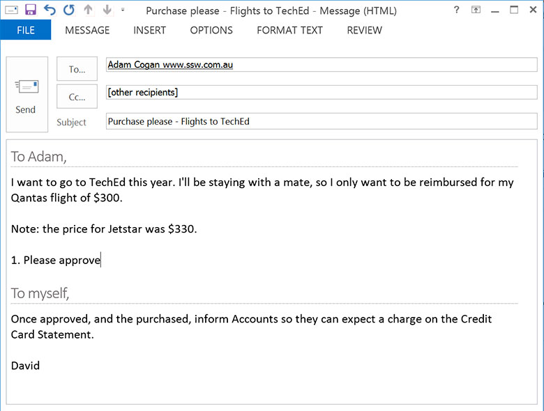Undo the last action

click(x=50, y=10)
